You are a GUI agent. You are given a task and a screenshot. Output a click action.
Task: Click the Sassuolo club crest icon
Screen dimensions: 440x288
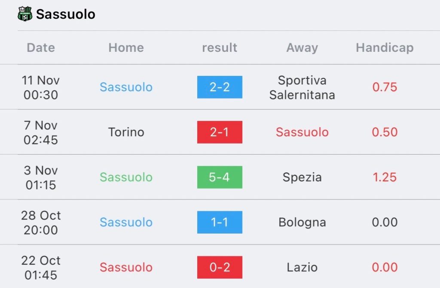pyautogui.click(x=25, y=14)
